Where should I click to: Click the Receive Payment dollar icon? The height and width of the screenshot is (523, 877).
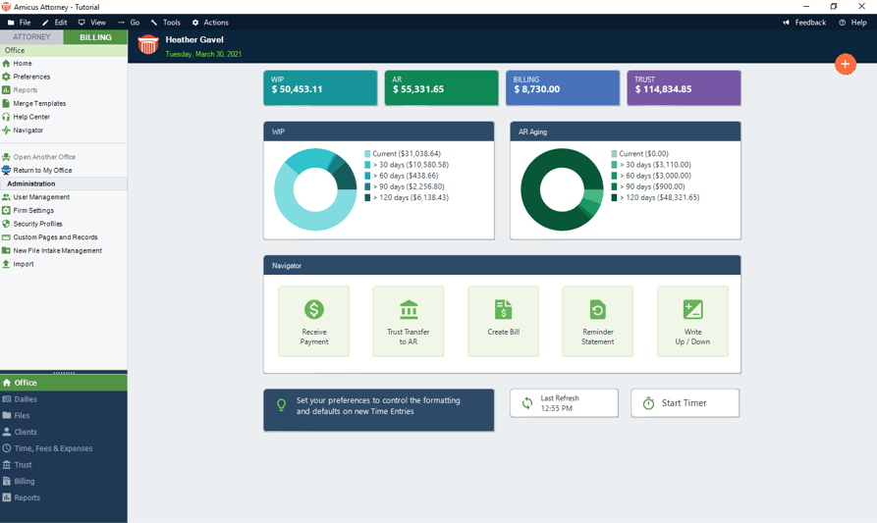click(313, 309)
